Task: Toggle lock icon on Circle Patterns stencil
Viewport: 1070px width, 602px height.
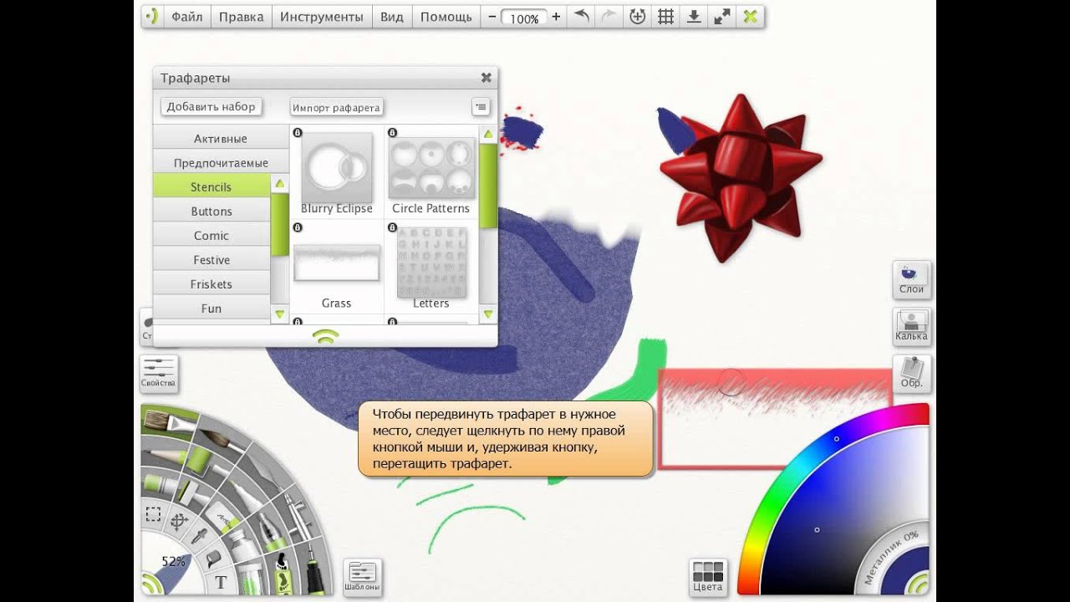Action: (392, 133)
